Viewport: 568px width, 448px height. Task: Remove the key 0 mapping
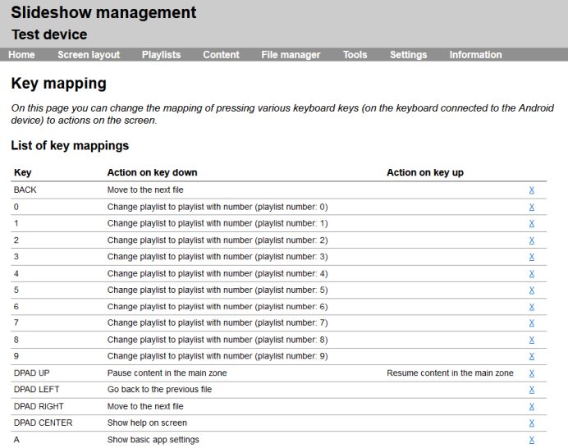click(532, 207)
